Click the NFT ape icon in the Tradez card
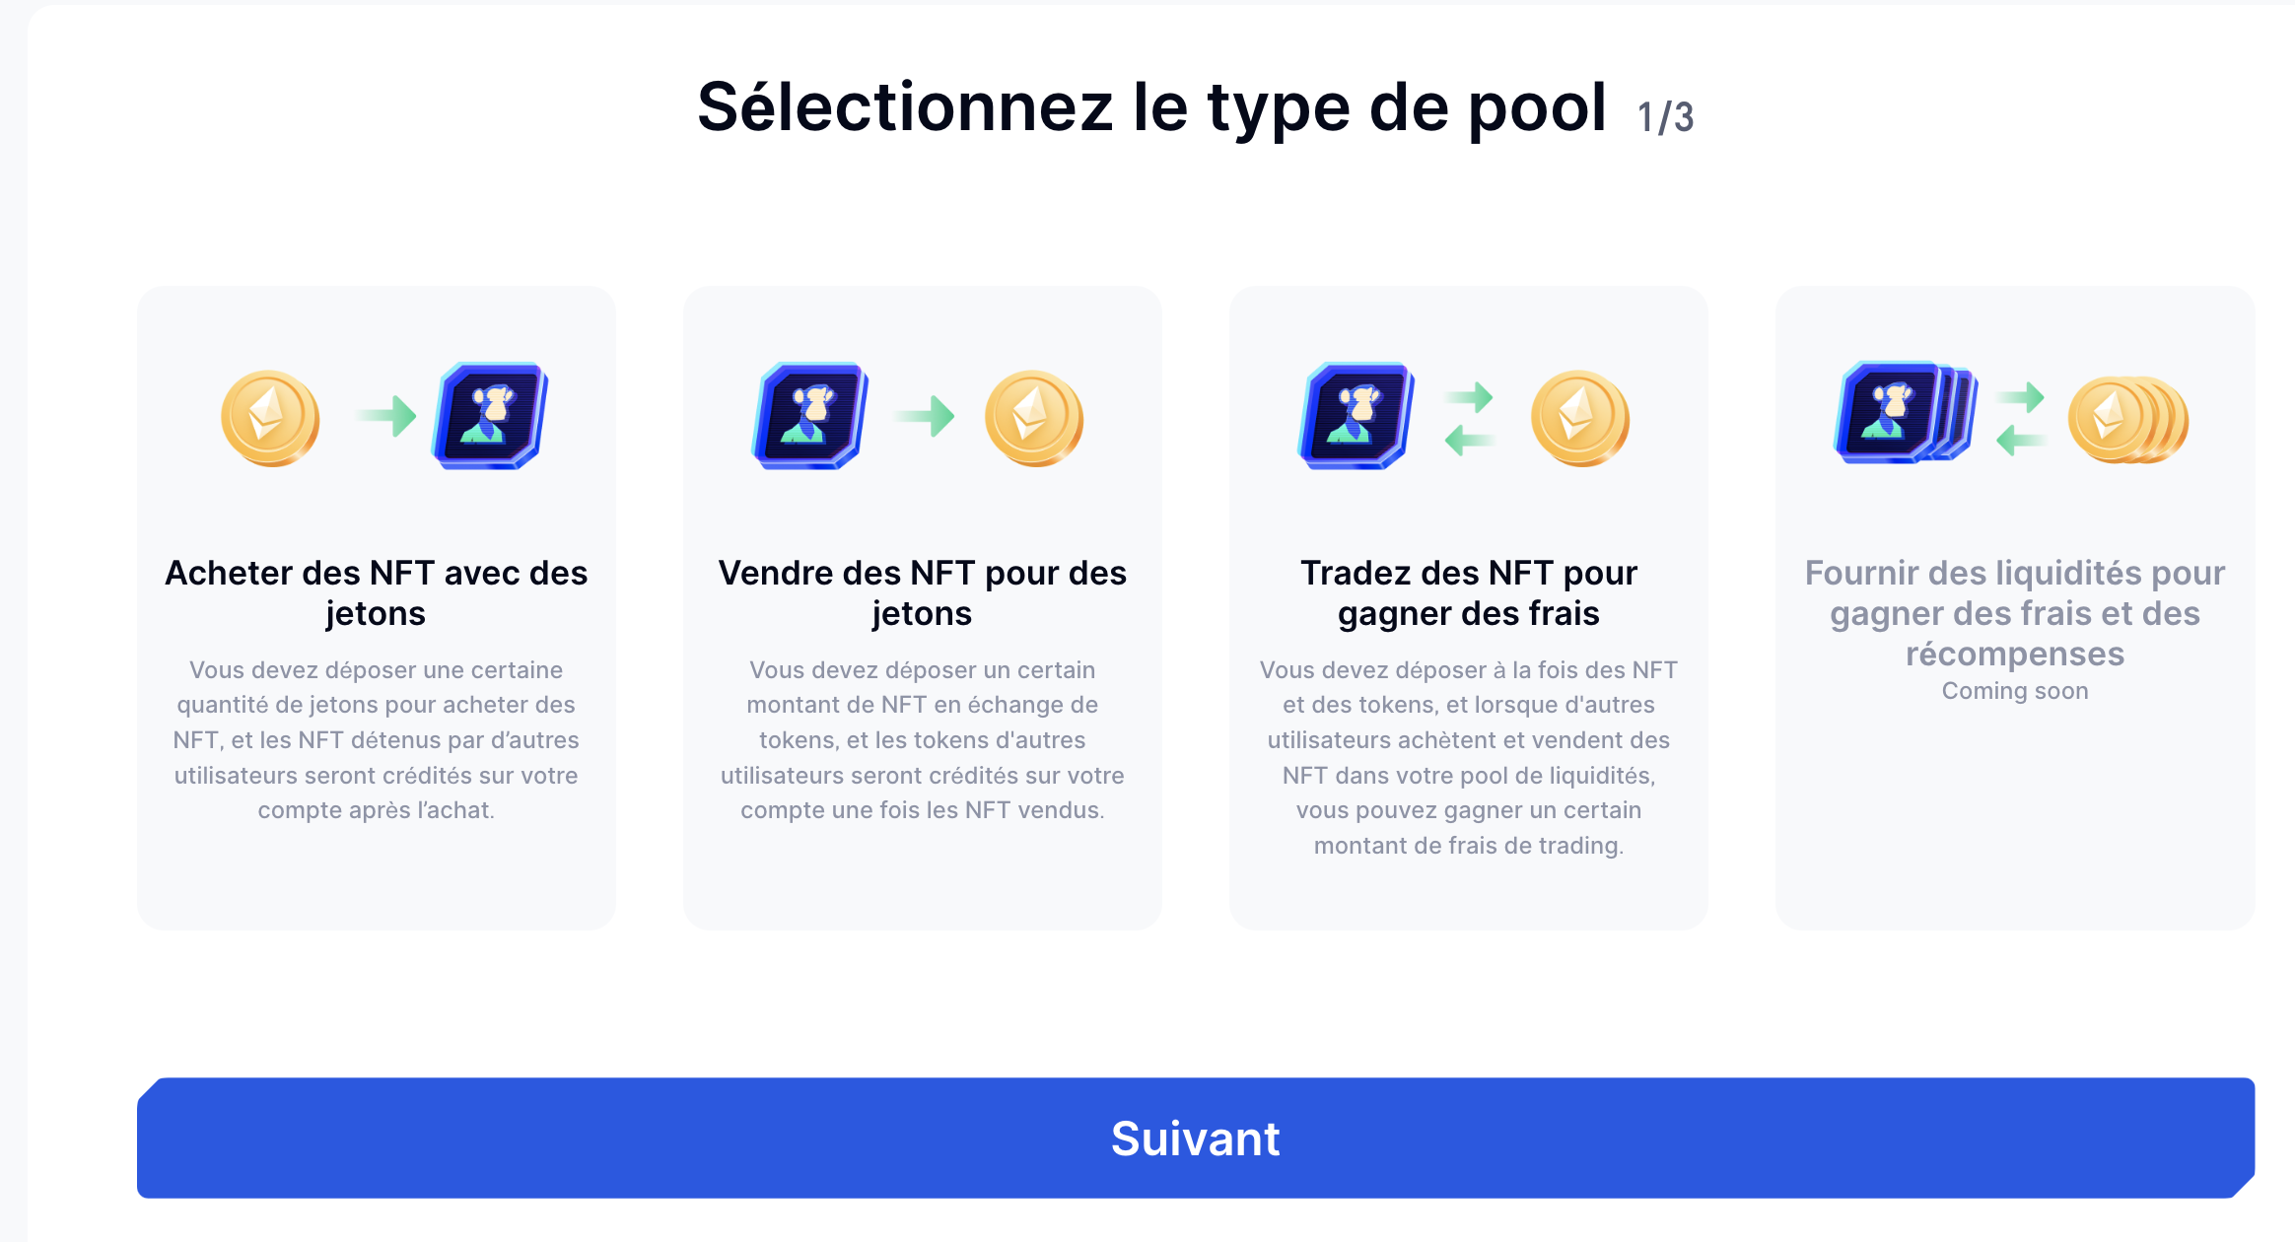Screen dimensions: 2295x1242 click(x=1356, y=416)
